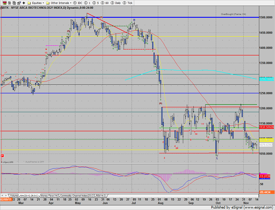Click the fourth toolbar page-layout icon

[19, 3]
